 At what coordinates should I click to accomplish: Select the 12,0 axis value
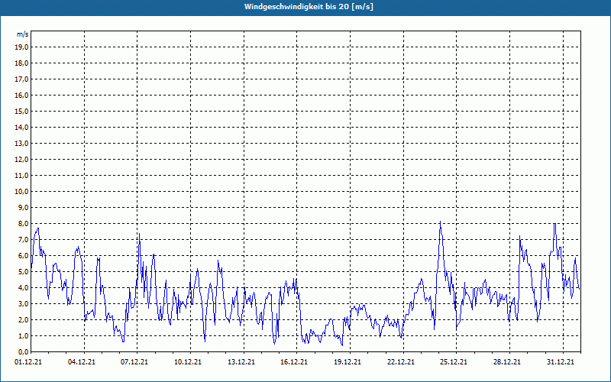21,160
